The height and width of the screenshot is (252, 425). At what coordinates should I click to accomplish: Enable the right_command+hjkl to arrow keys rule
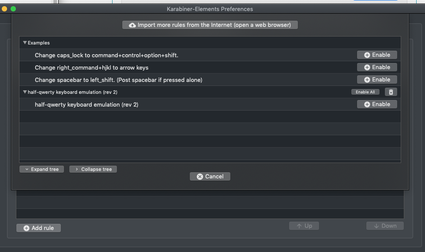coord(377,67)
